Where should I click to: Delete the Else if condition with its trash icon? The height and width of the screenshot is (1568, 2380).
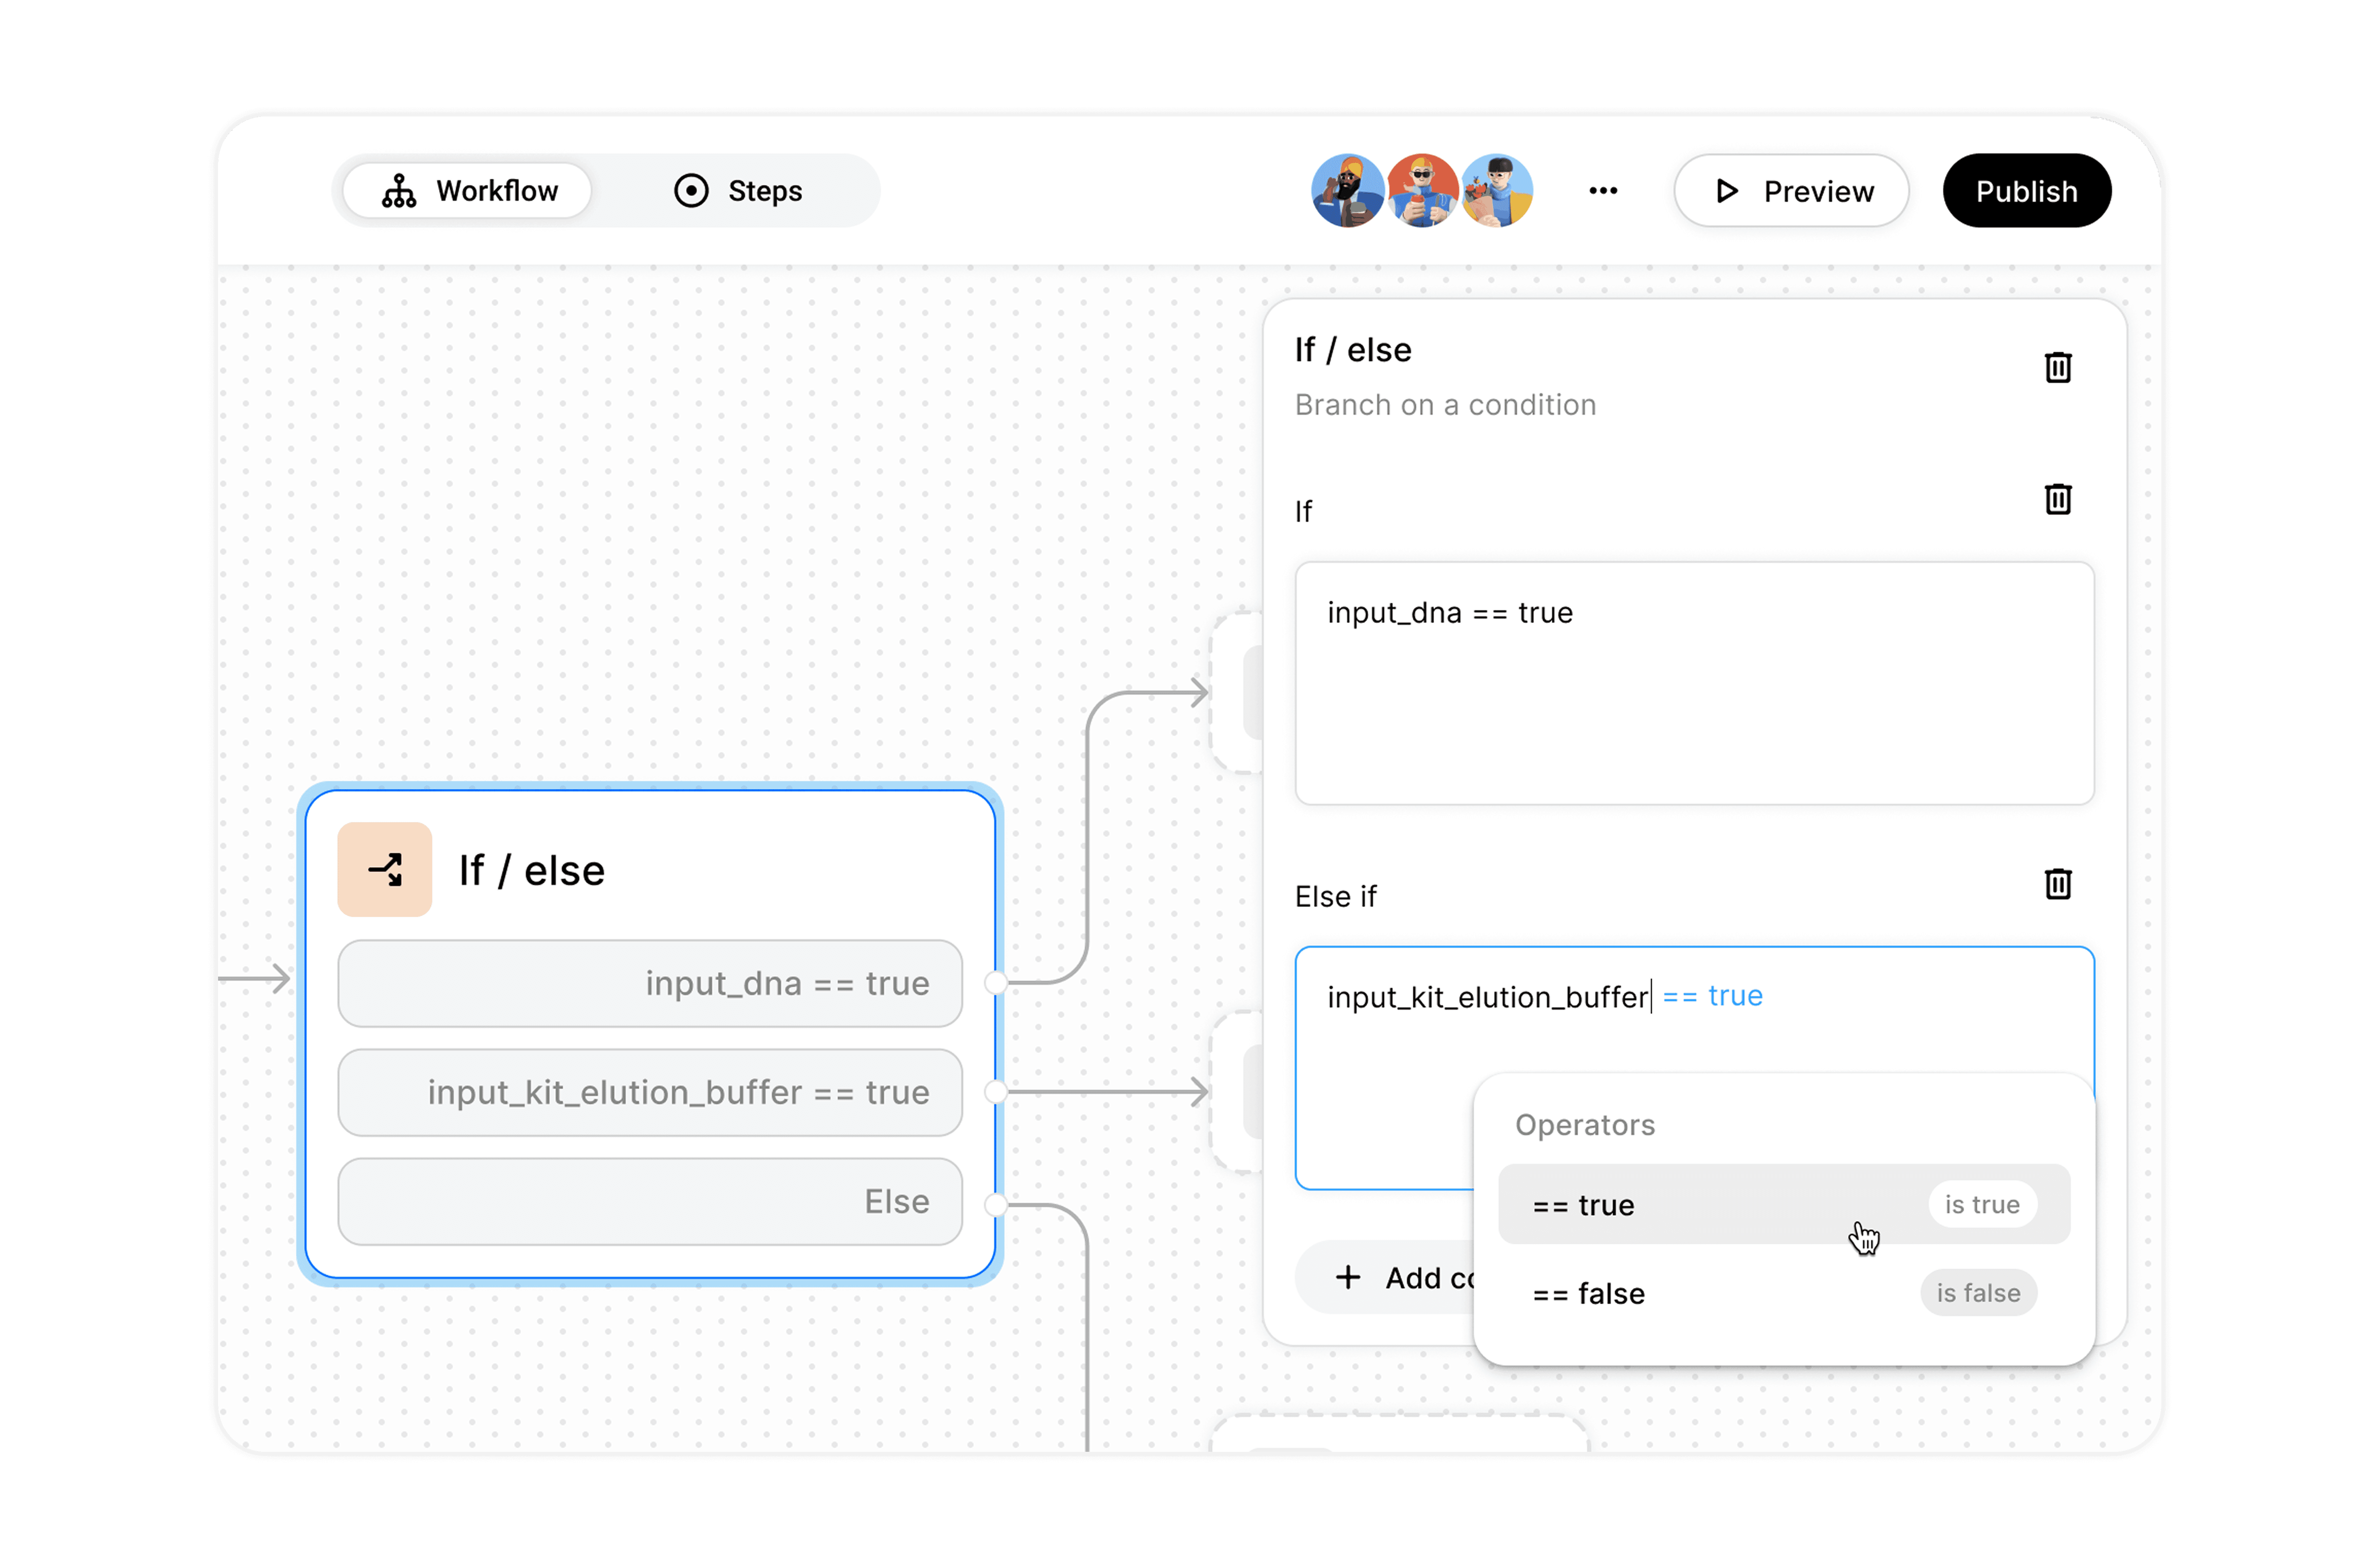(2057, 884)
